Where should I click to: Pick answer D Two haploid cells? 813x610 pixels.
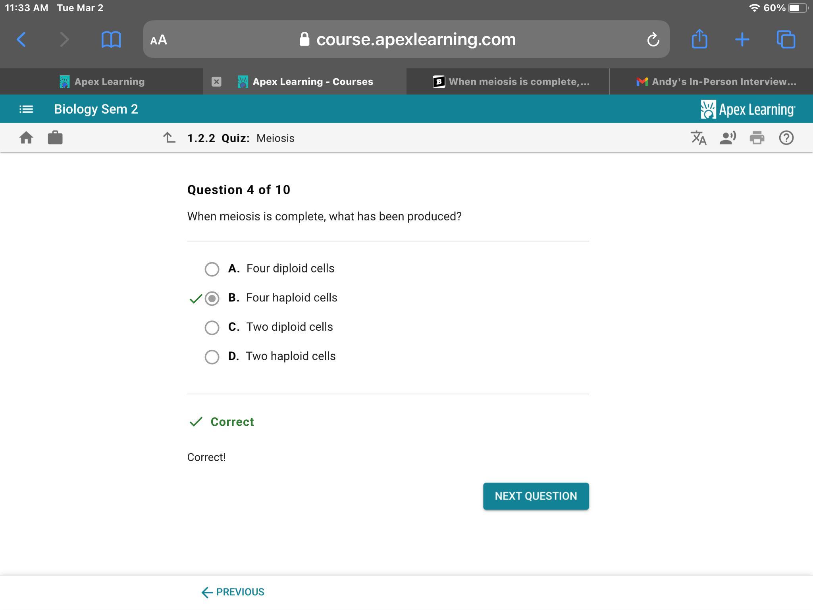212,357
